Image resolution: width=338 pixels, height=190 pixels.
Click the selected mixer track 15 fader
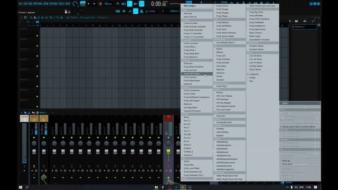(168, 152)
